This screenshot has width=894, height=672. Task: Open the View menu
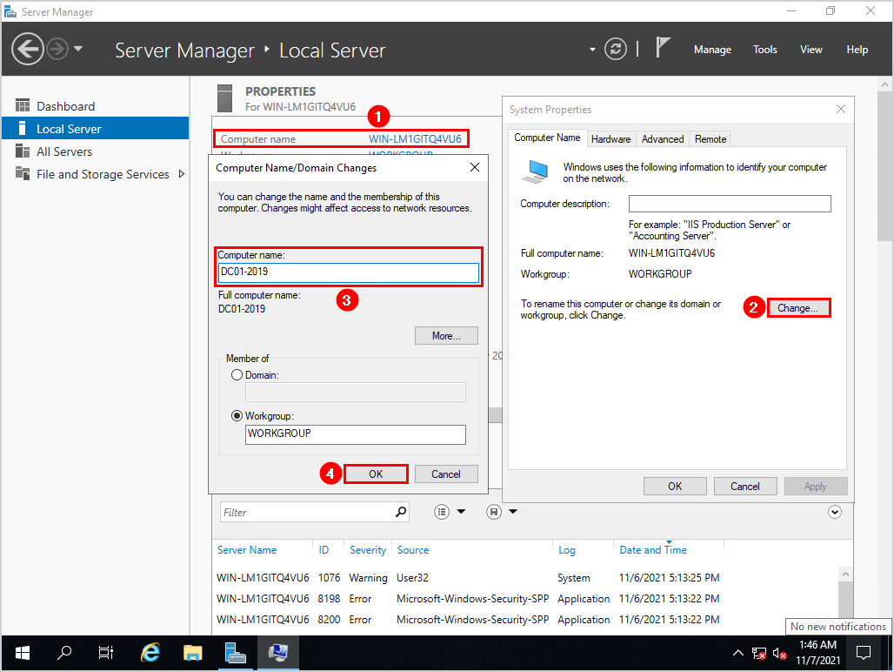point(811,50)
